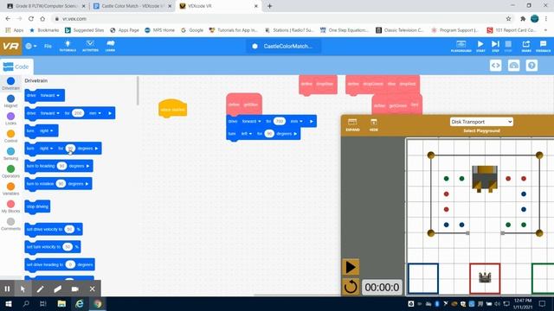Viewport: 554px width, 311px height.
Task: Open the File menu
Action: (x=48, y=46)
